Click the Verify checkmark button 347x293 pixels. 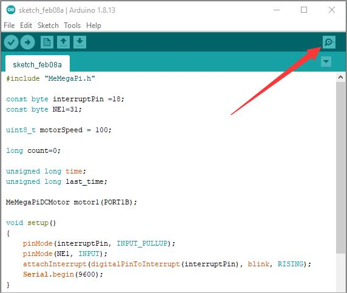[11, 42]
